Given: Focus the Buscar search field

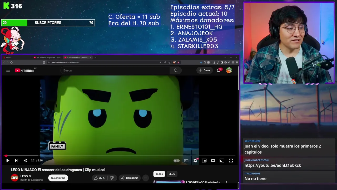Looking at the screenshot, I should point(115,70).
